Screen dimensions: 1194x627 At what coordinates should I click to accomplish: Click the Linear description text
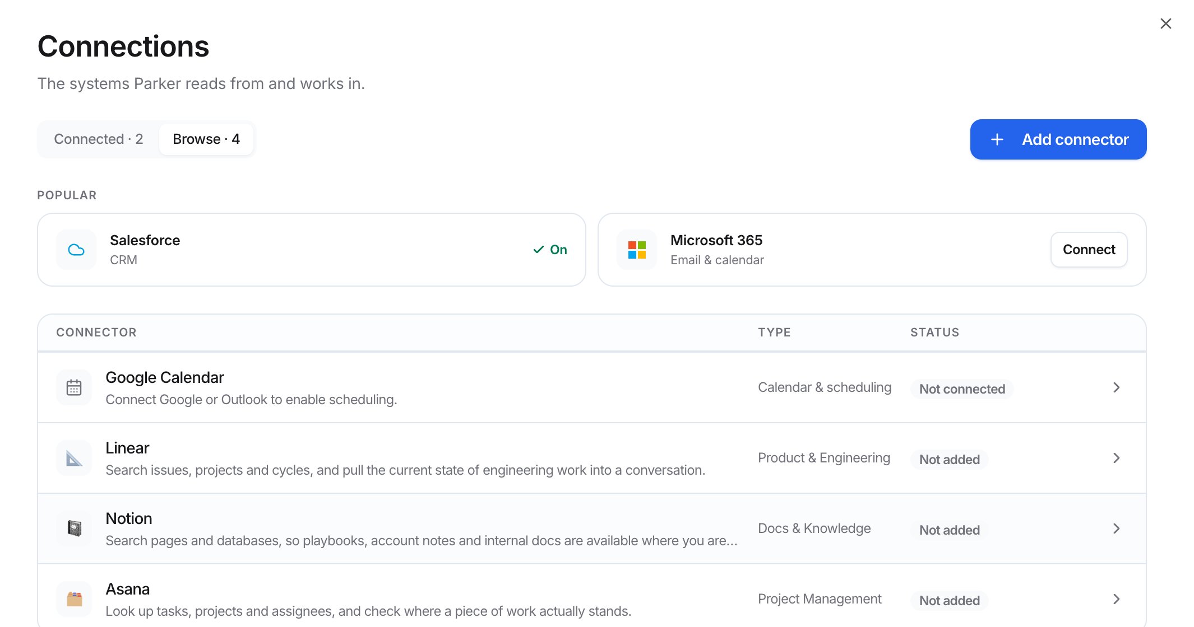click(x=405, y=470)
